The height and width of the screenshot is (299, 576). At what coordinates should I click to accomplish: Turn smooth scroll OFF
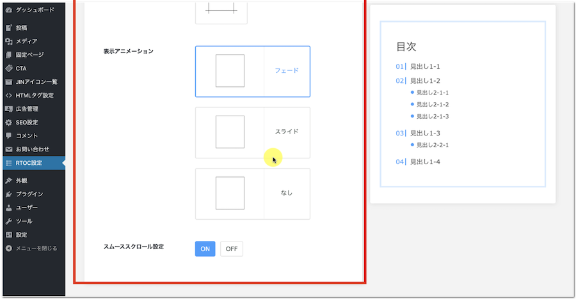coord(232,249)
